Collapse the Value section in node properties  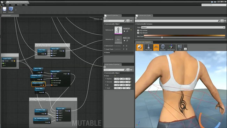point(105,76)
